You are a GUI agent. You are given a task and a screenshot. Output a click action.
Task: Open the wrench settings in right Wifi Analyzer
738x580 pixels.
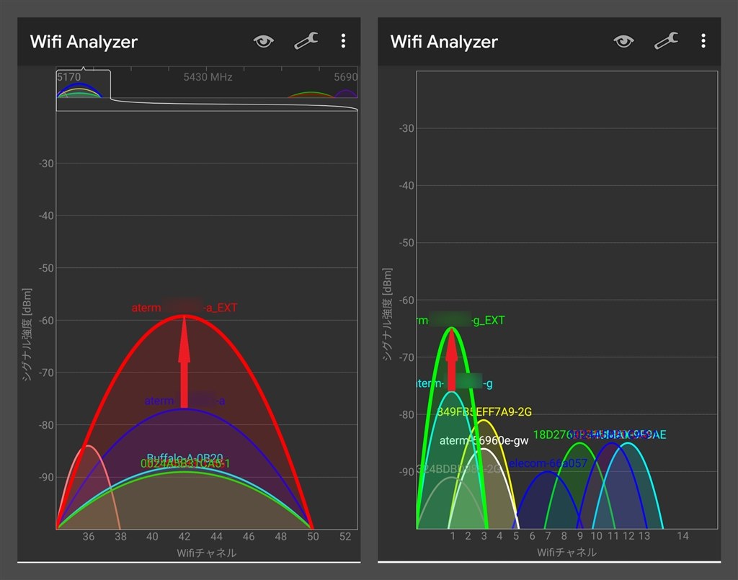point(667,41)
